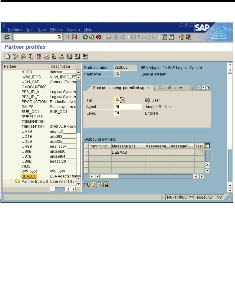The width and height of the screenshot is (235, 305).
Task: Select the BEALOG partner in tree
Action: point(29,176)
